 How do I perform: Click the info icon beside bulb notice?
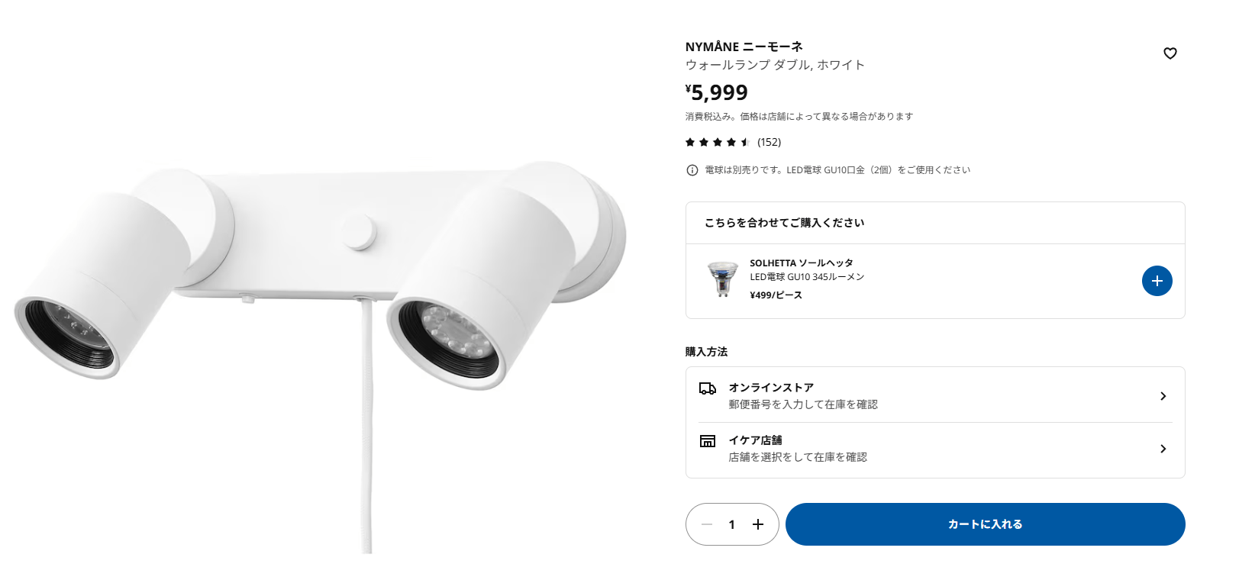coord(692,170)
